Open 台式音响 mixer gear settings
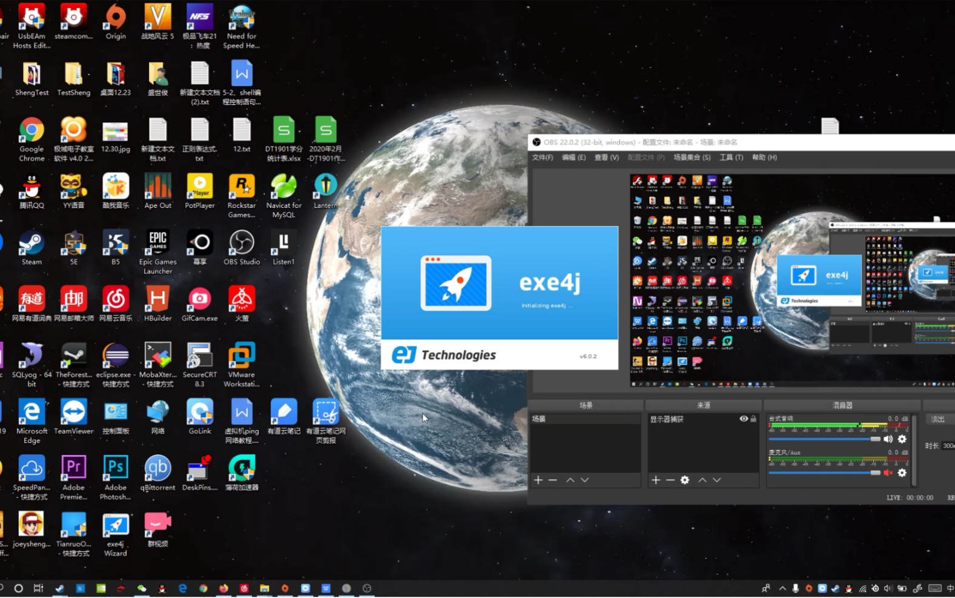 tap(902, 439)
